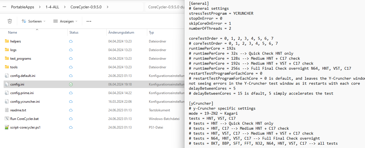Click runtimePerCore = 192s line in preview

click(212, 48)
